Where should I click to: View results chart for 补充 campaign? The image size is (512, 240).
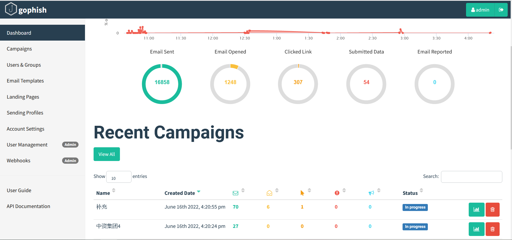477,210
